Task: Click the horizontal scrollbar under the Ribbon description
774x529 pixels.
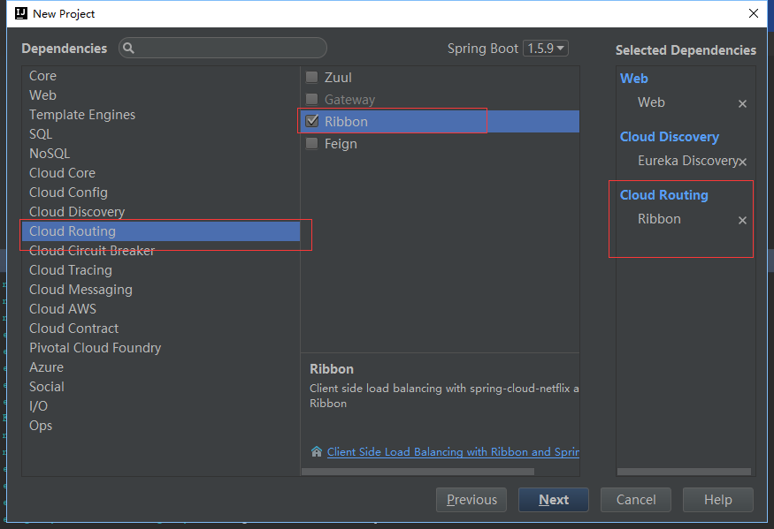Action: pos(418,472)
